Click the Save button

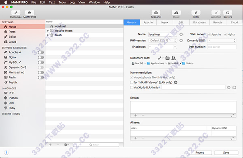[x=226, y=153]
